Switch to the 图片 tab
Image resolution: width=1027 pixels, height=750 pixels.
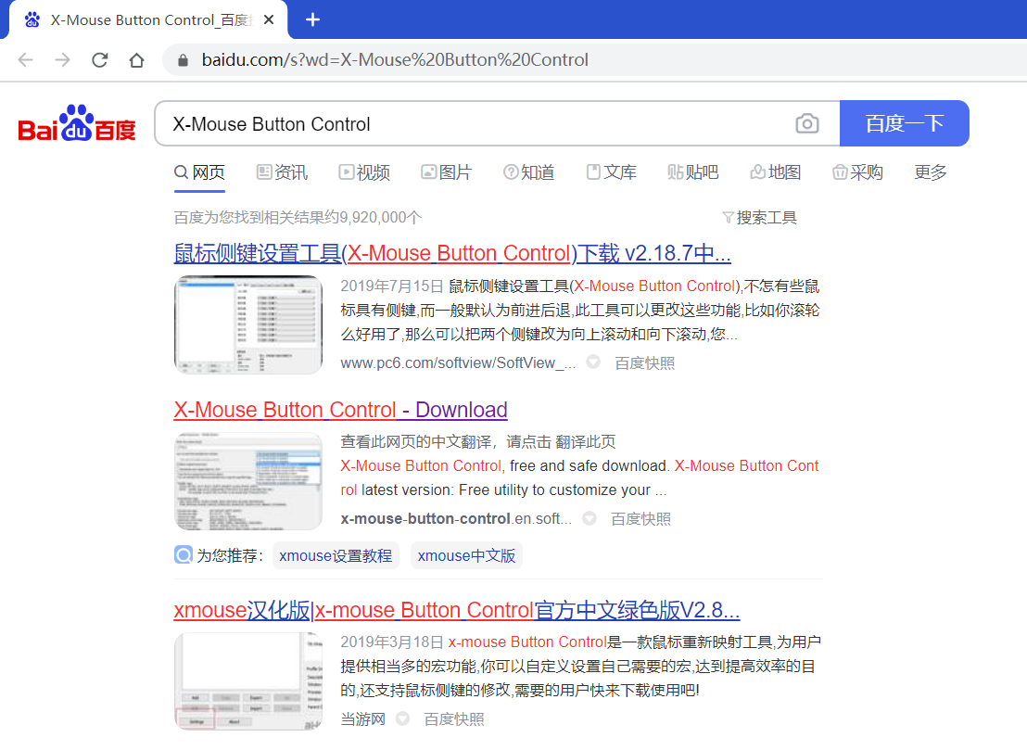[446, 172]
